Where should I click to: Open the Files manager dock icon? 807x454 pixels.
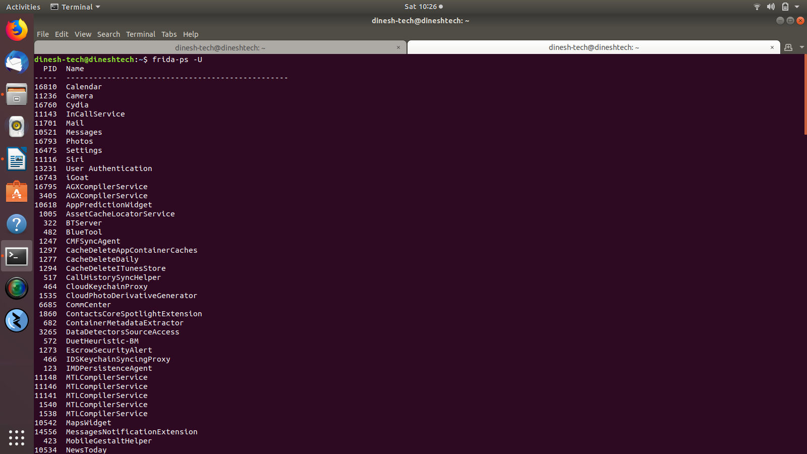coord(17,94)
